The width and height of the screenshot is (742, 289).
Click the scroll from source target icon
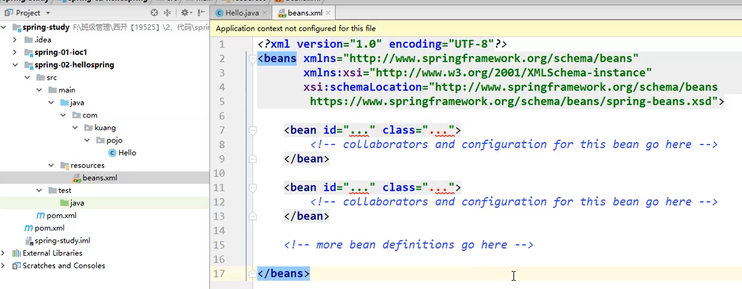point(154,13)
